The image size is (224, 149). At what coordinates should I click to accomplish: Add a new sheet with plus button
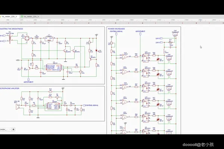pos(13,130)
